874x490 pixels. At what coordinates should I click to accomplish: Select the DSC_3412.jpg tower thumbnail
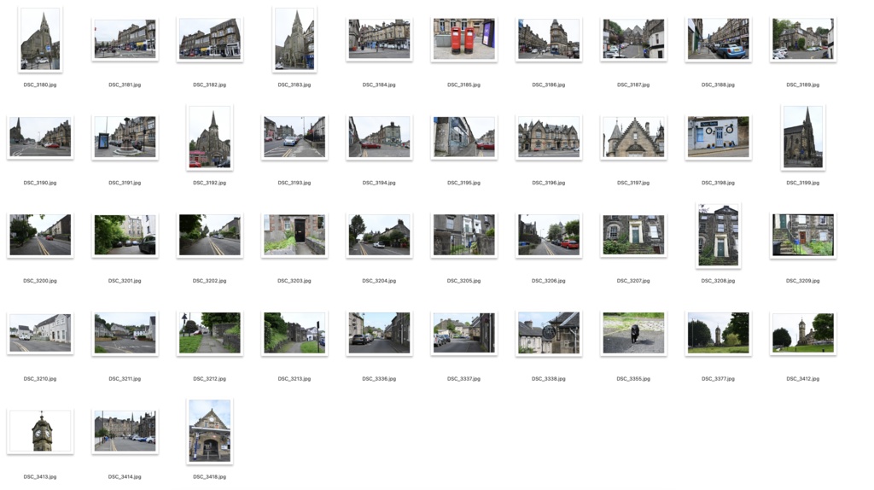coord(802,334)
